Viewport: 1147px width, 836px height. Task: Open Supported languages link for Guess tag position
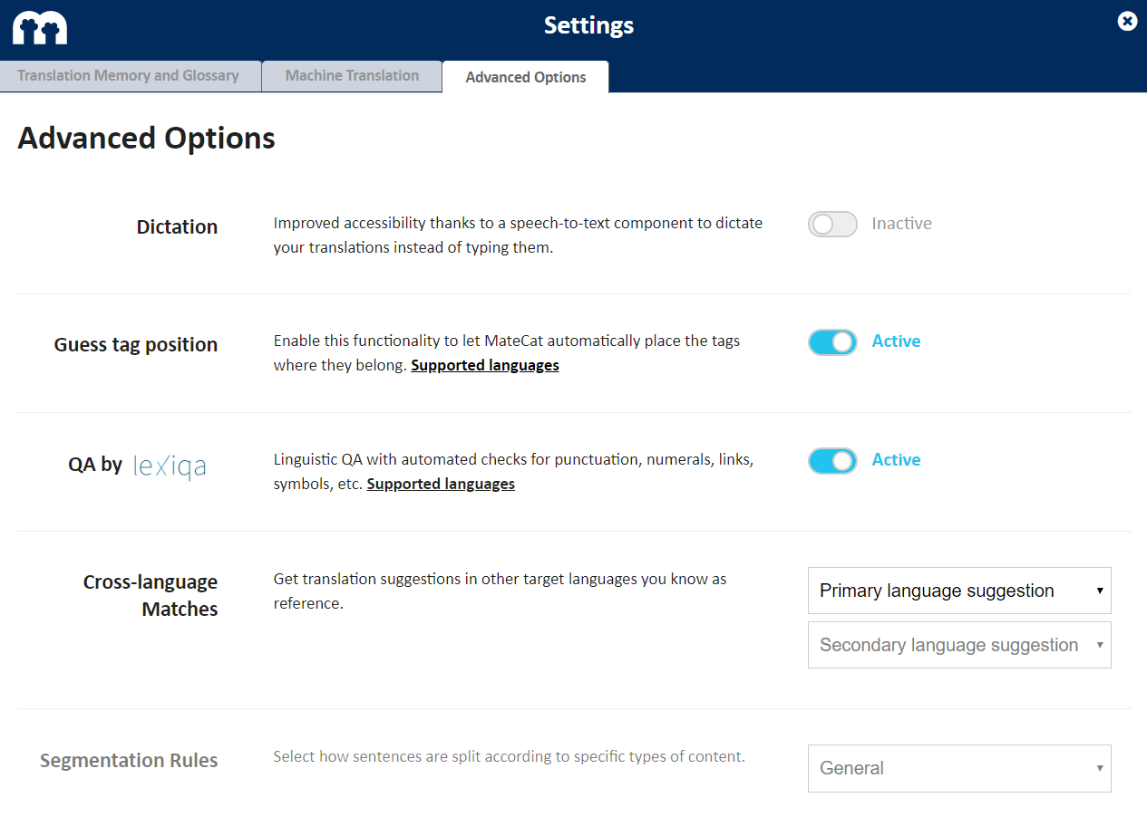[x=485, y=366]
